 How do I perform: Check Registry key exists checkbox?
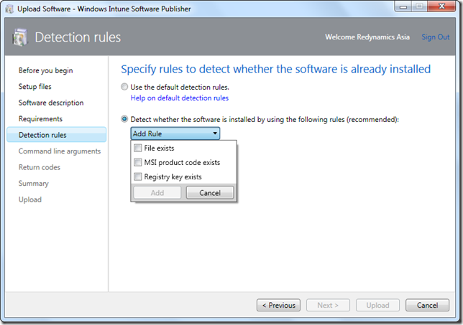point(137,176)
